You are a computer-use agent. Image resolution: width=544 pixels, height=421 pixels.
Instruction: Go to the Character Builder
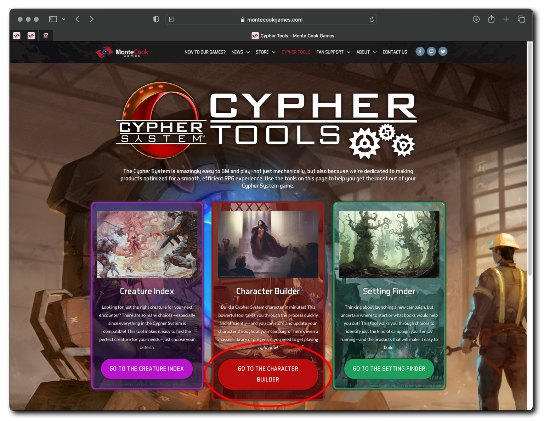pyautogui.click(x=268, y=374)
